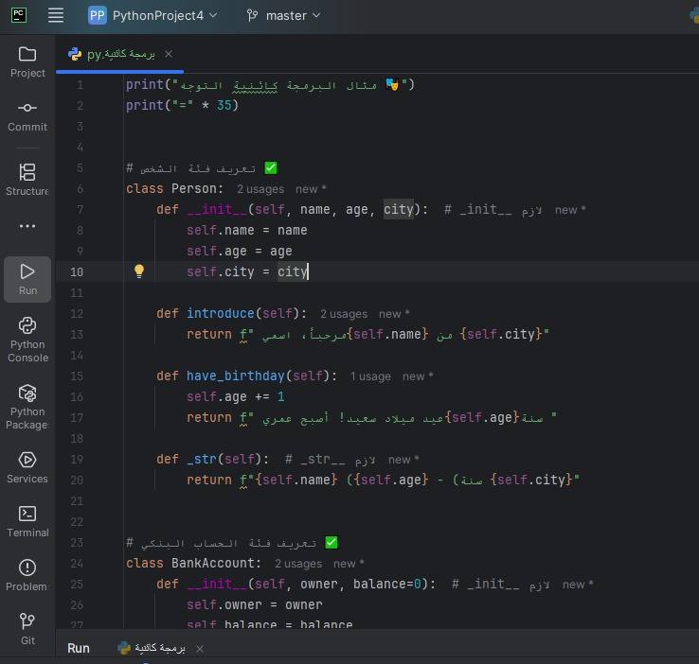
Task: Open the main menu hamburger icon
Action: tap(56, 15)
